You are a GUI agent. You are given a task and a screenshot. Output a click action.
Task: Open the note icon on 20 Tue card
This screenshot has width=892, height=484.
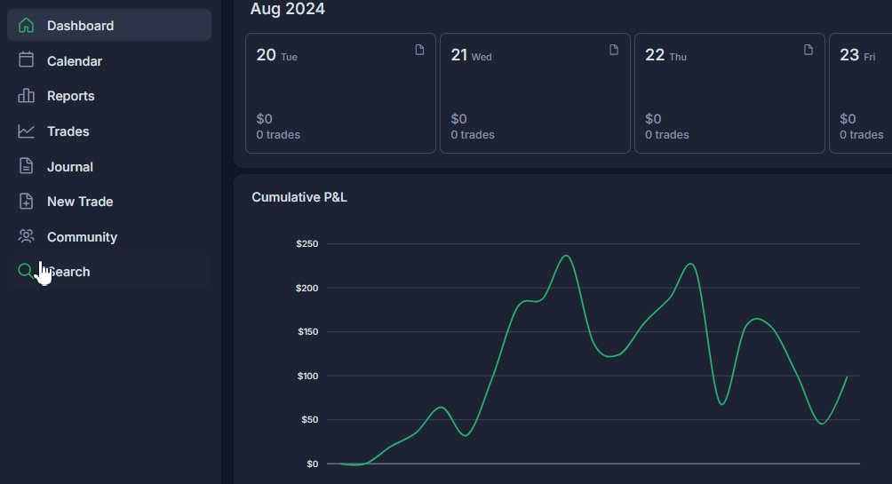419,50
